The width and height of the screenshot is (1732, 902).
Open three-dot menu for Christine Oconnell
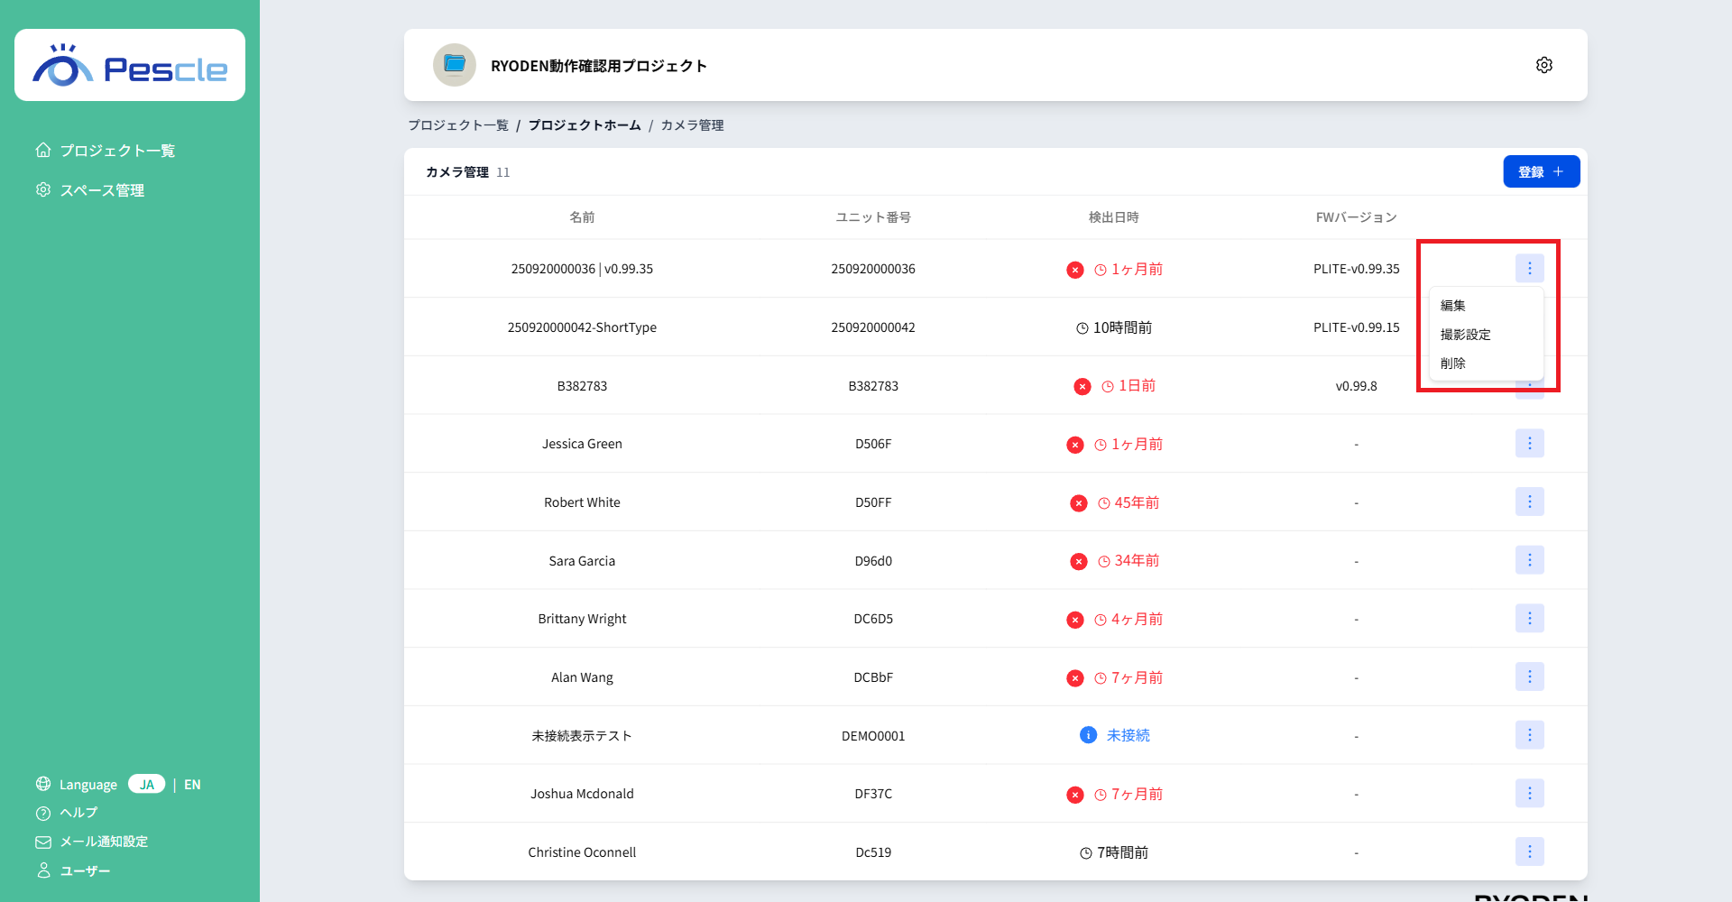(1529, 851)
